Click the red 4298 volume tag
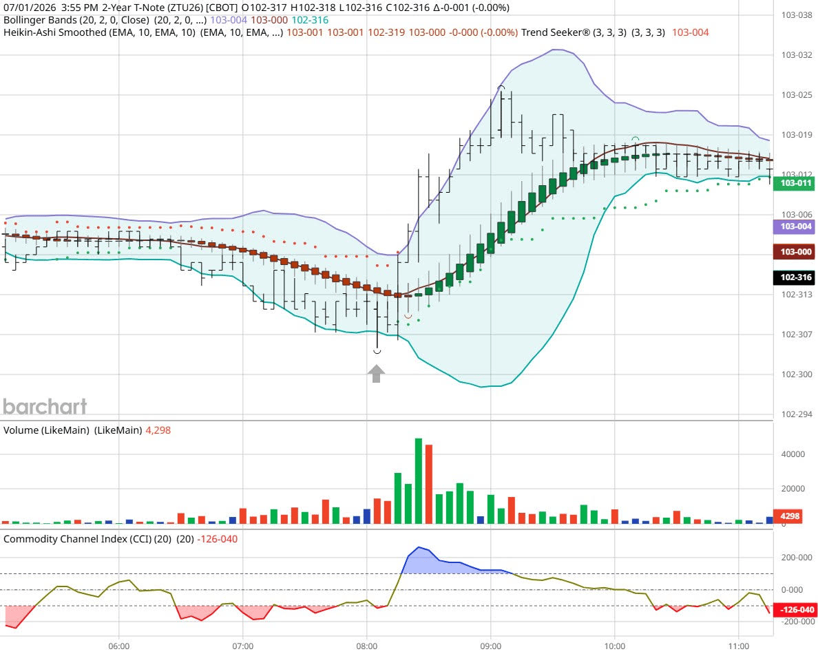818x656 pixels. point(787,516)
